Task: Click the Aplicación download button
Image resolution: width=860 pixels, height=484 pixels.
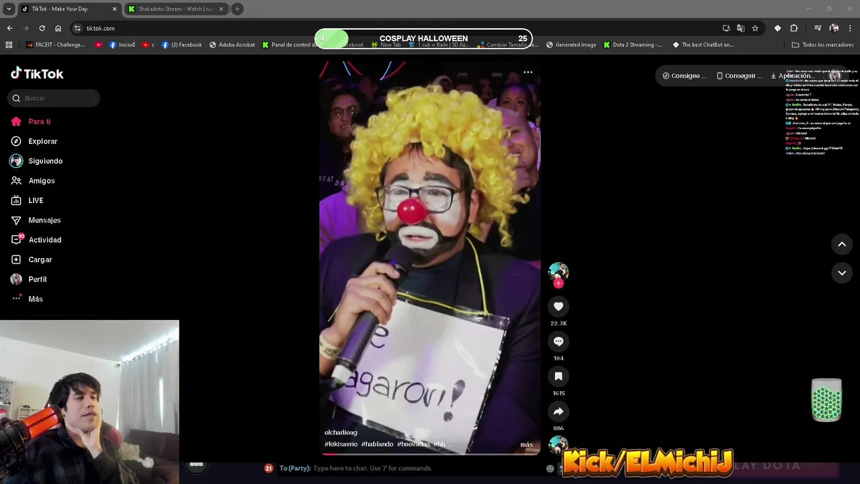Action: pos(791,76)
